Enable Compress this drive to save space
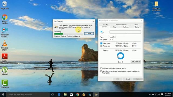The width and height of the screenshot is (173, 97). click(x=101, y=68)
